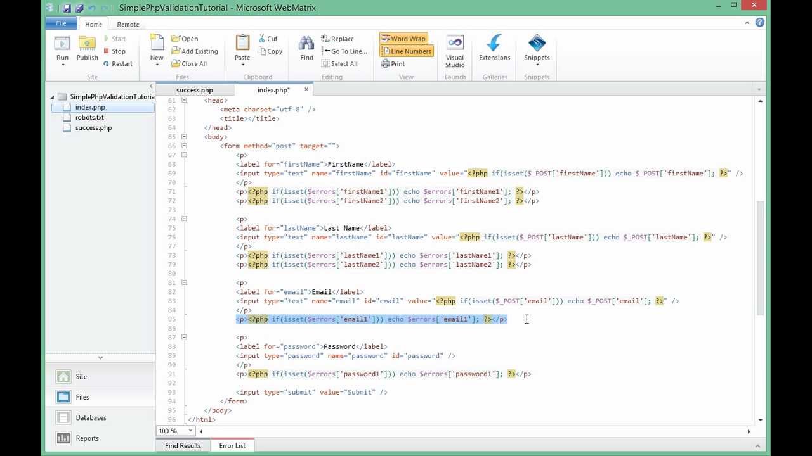Click the horizontal scrollbar right arrow

click(749, 431)
